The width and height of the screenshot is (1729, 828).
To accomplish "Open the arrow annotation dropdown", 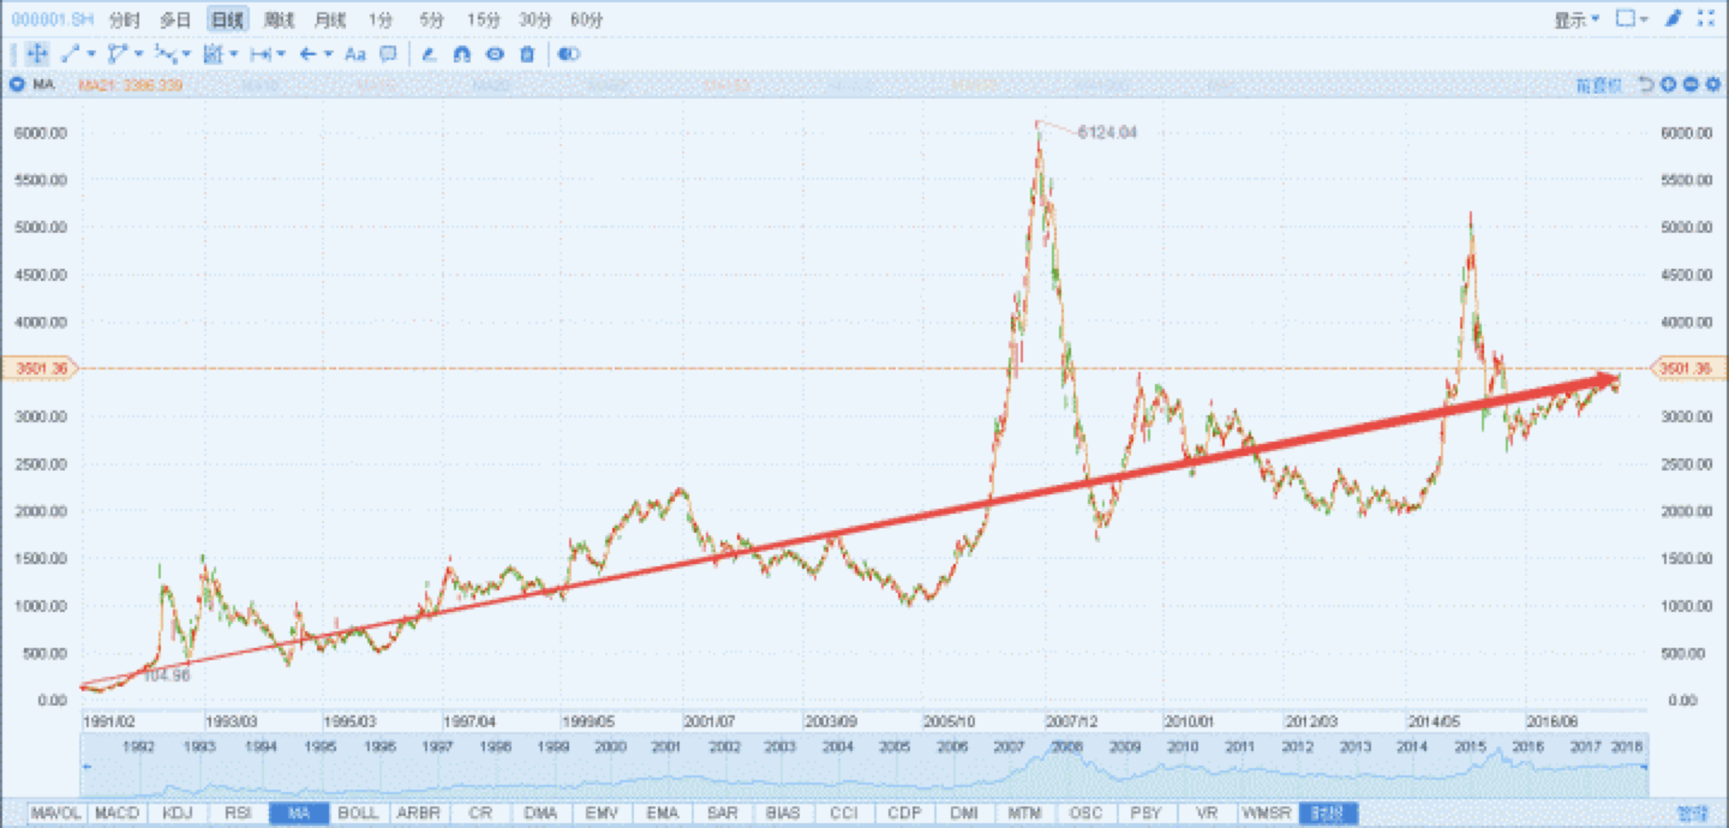I will tap(329, 54).
